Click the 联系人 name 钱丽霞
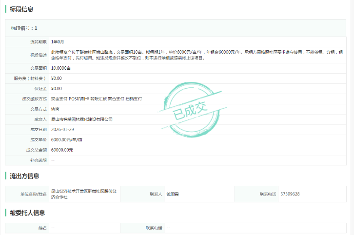354x235 pixels. 173,194
